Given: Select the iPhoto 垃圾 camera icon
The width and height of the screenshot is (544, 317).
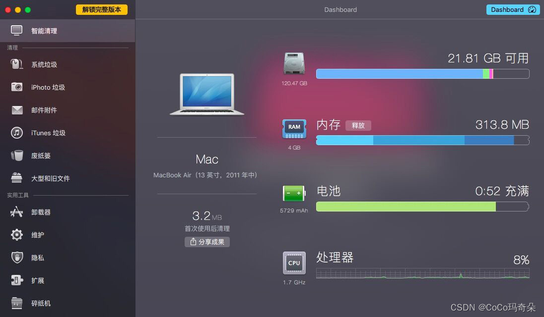Looking at the screenshot, I should 17,87.
